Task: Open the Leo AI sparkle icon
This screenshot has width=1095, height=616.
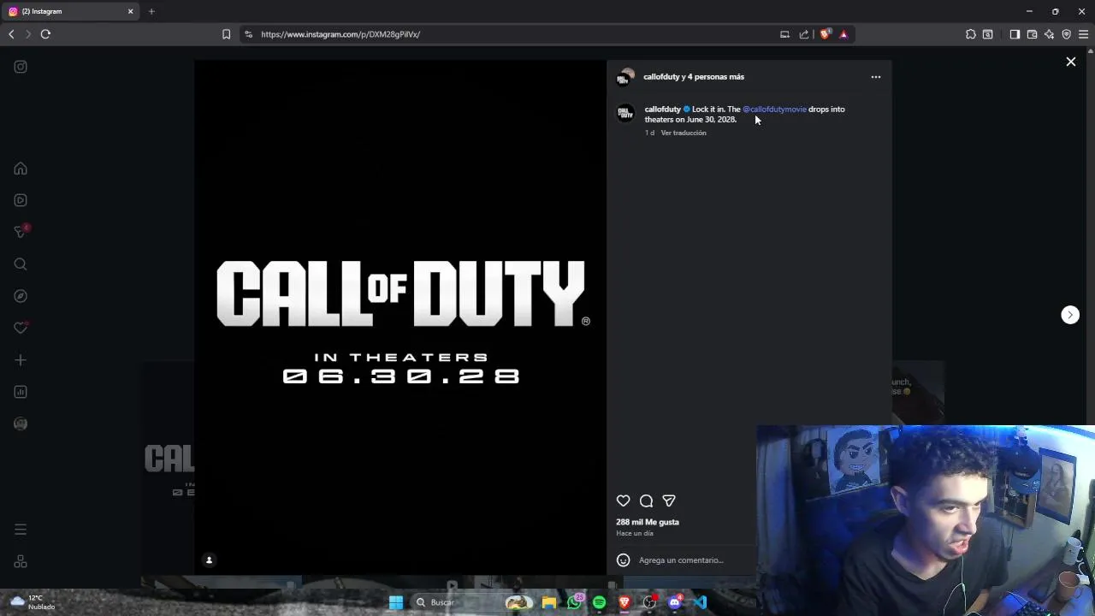Action: 1049,34
